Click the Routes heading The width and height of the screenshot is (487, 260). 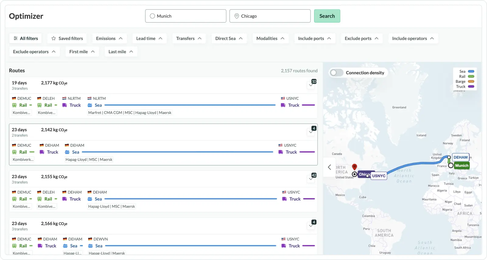click(x=17, y=71)
